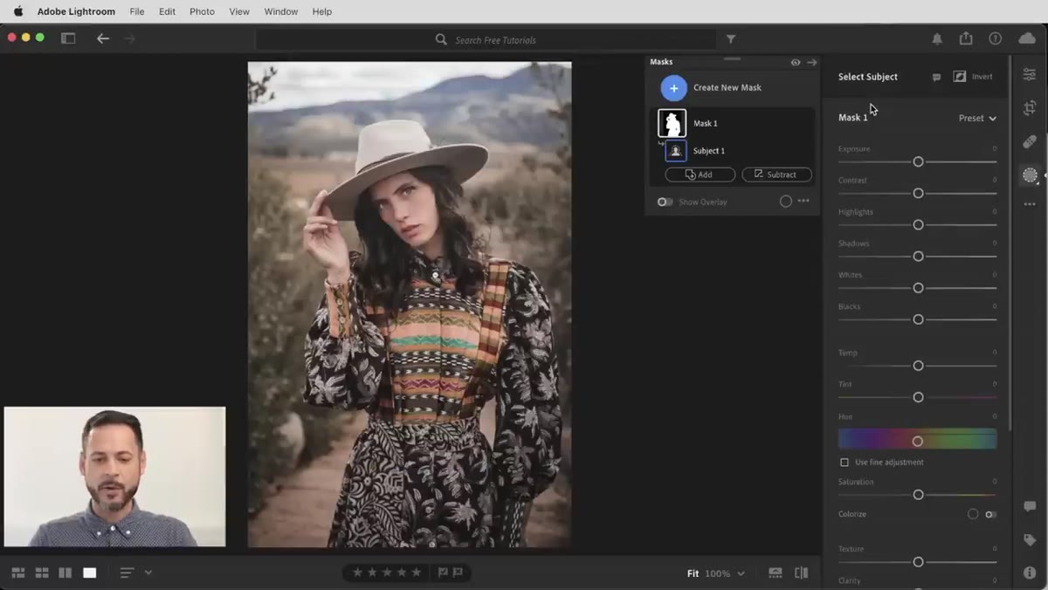Image resolution: width=1048 pixels, height=590 pixels.
Task: Open overlay more options three dots
Action: (x=803, y=201)
